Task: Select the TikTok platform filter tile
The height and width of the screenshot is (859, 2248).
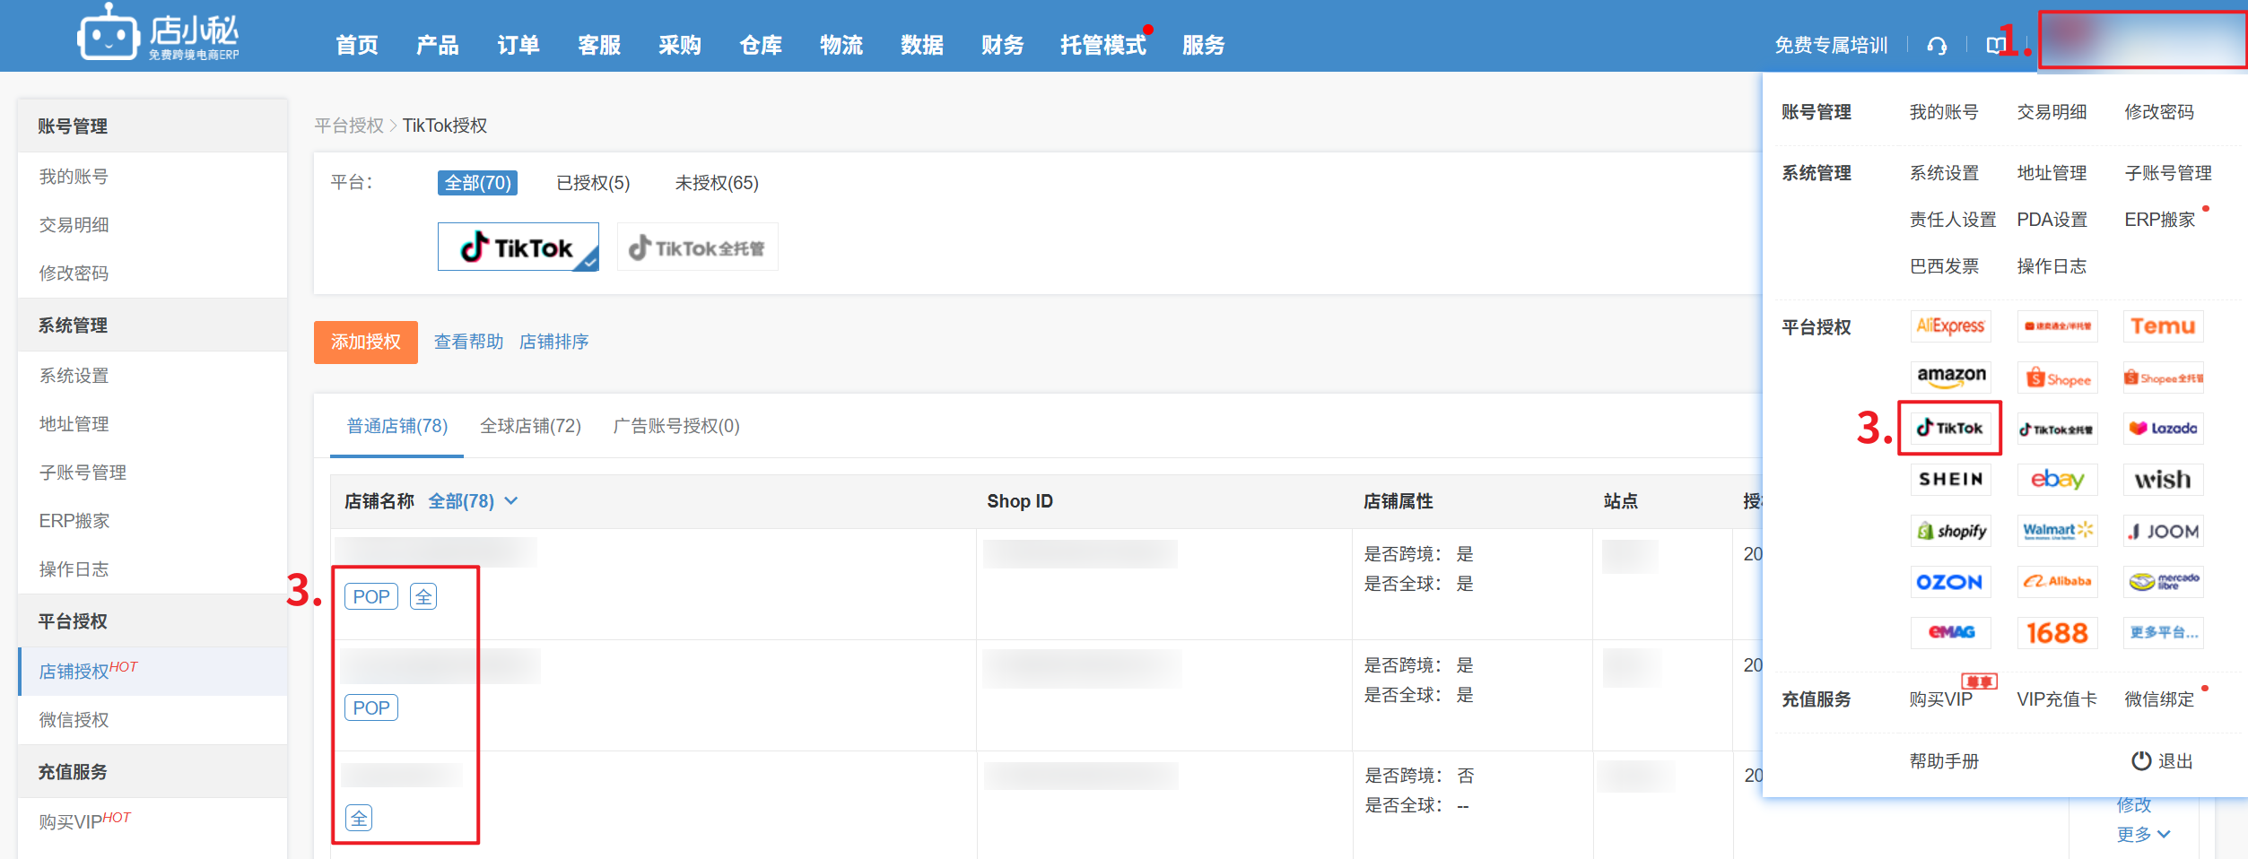Action: [518, 247]
